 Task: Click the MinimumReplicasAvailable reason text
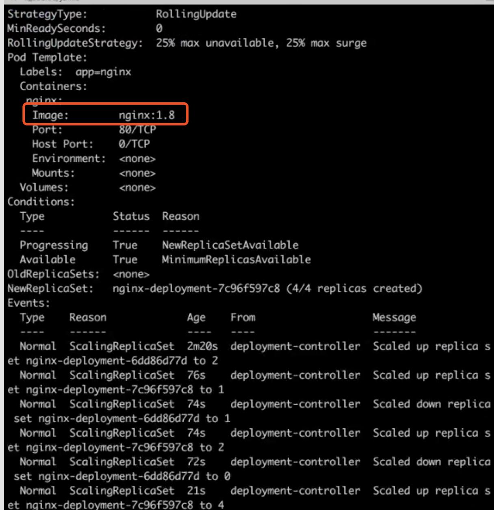[236, 259]
